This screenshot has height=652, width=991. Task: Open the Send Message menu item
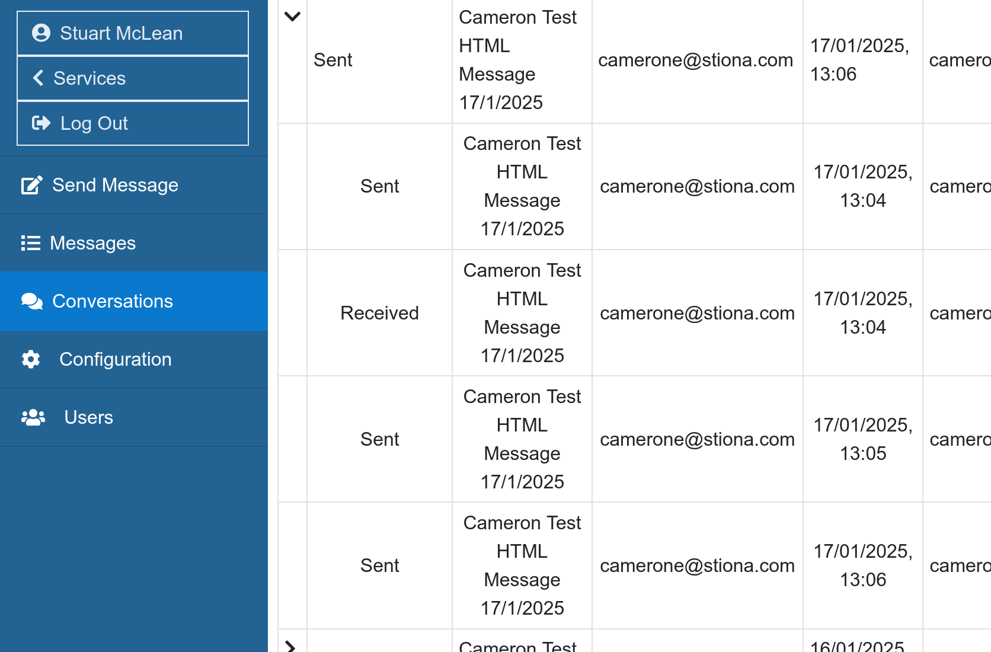pyautogui.click(x=134, y=185)
